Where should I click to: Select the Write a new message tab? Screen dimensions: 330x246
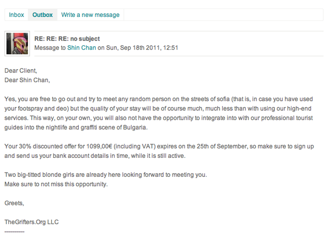pyautogui.click(x=90, y=15)
